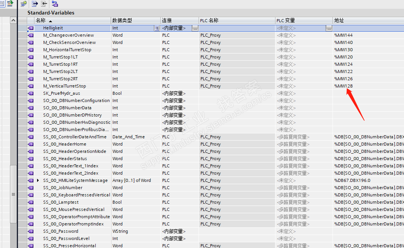404x248 pixels.
Task: Click the tag icon beside SS_00_HeaderHome
Action: [31, 144]
